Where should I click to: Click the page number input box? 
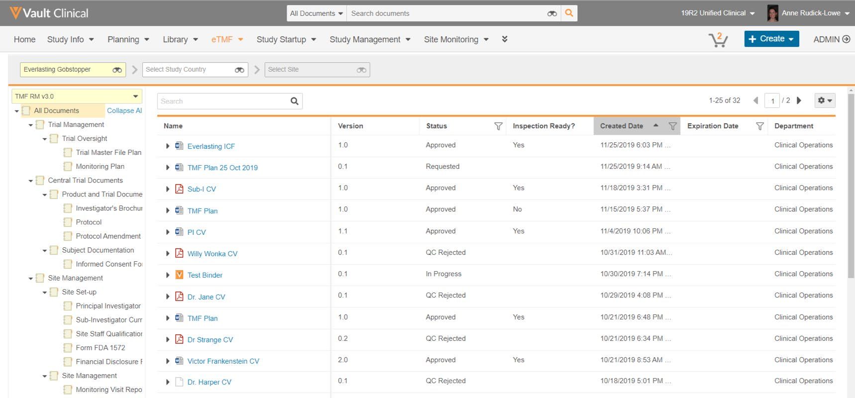(x=772, y=101)
